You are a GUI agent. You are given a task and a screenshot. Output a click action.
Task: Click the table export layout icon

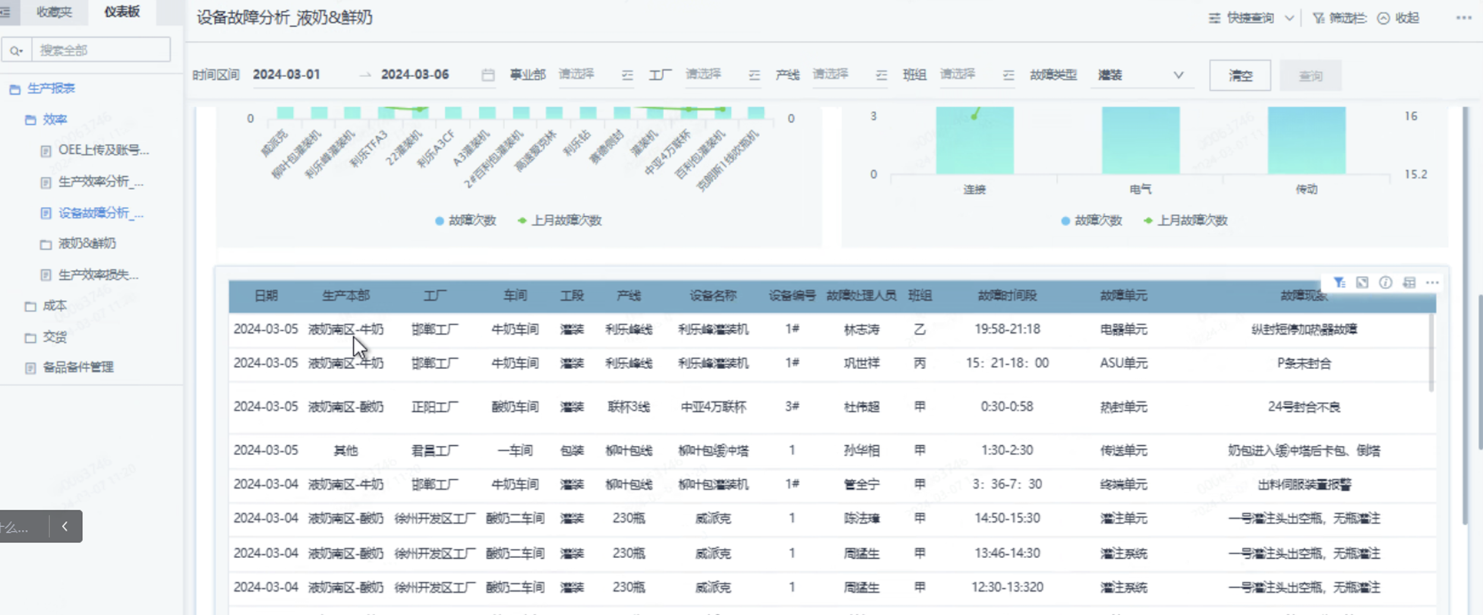pyautogui.click(x=1409, y=283)
